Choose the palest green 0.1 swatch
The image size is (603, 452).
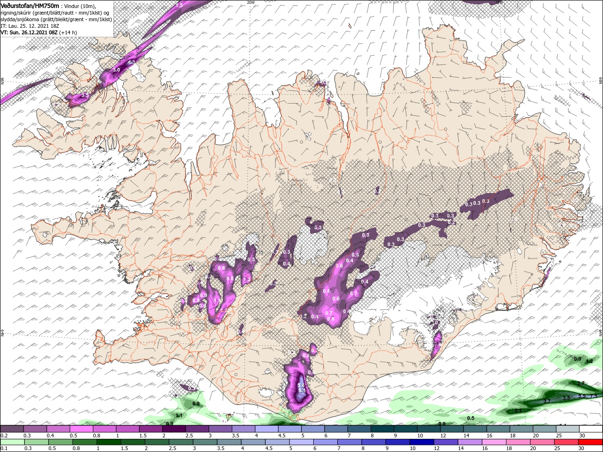(x=12, y=442)
